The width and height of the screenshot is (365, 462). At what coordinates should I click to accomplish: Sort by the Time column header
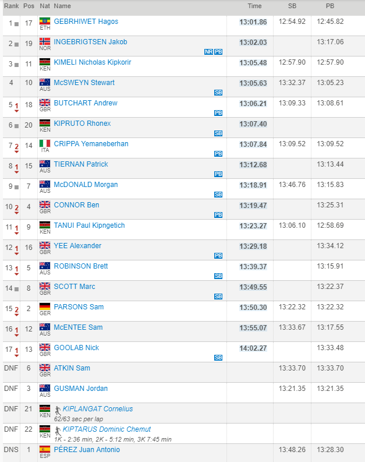tap(254, 6)
